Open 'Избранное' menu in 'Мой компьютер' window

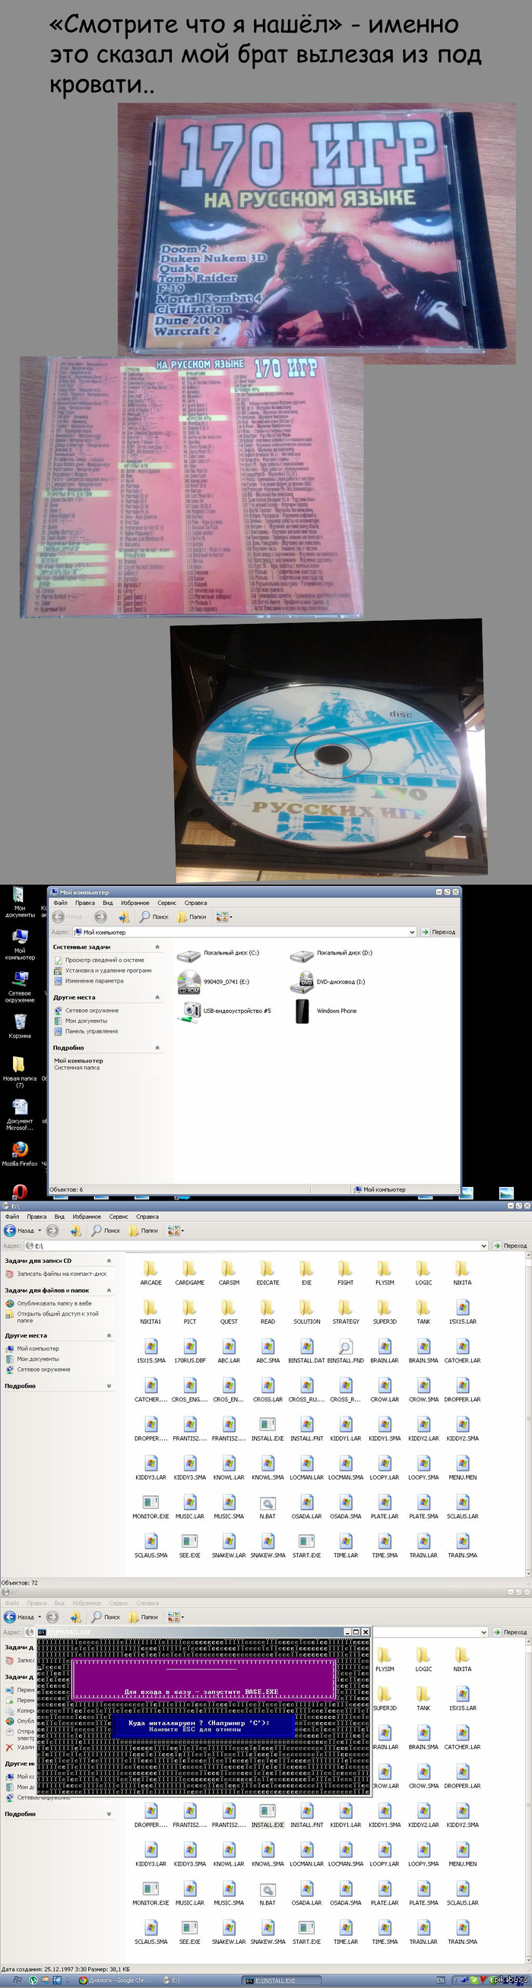[x=135, y=903]
